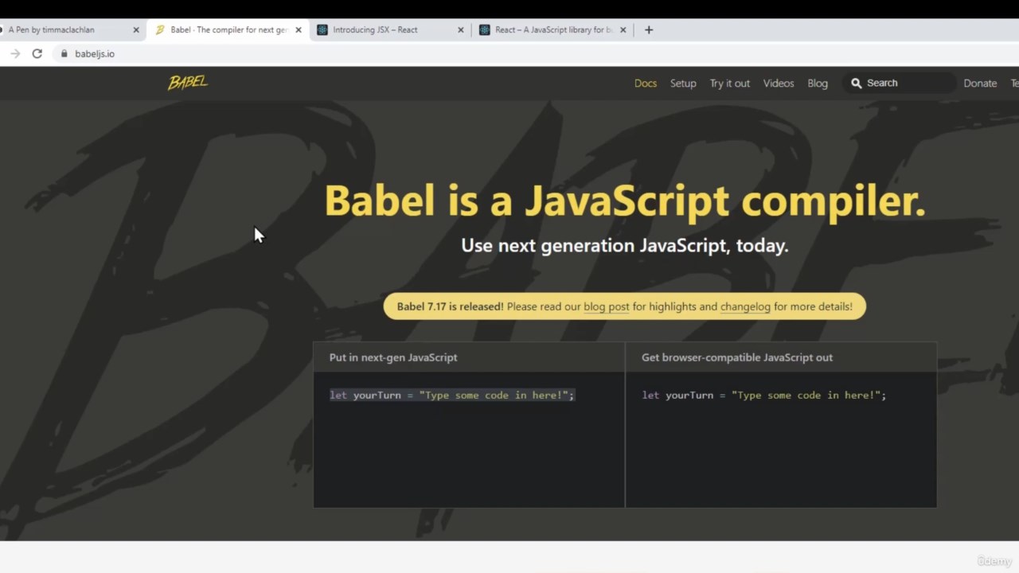Image resolution: width=1019 pixels, height=573 pixels.
Task: Open the 'Try it out' navigation link
Action: pyautogui.click(x=730, y=83)
